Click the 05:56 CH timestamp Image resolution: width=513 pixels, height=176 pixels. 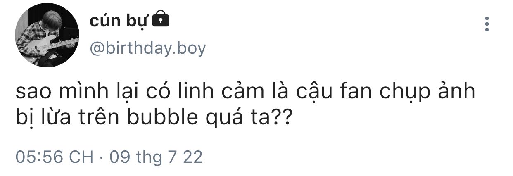[55, 157]
